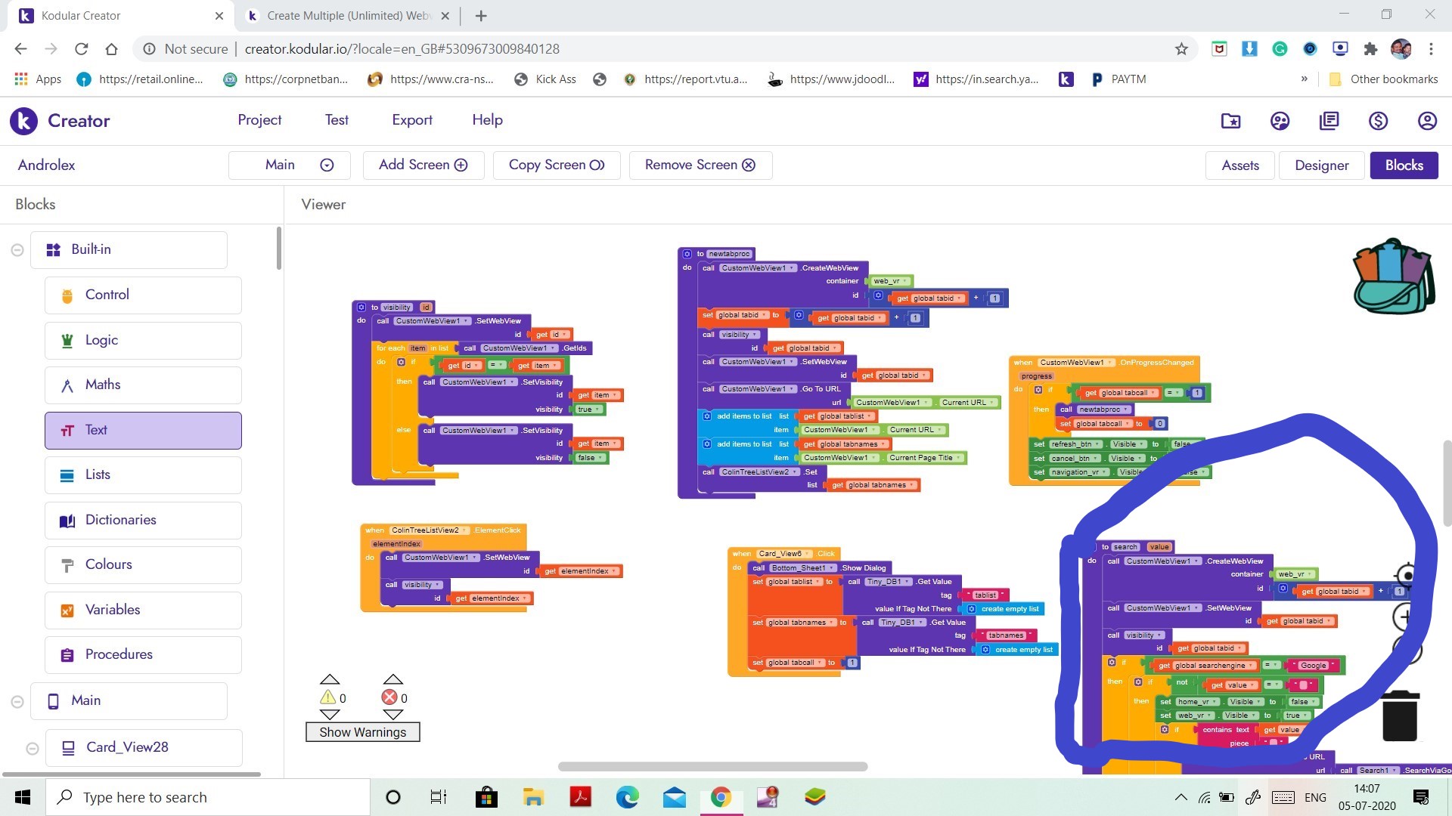Collapse the Main component tree
1452x816 pixels.
coord(17,701)
